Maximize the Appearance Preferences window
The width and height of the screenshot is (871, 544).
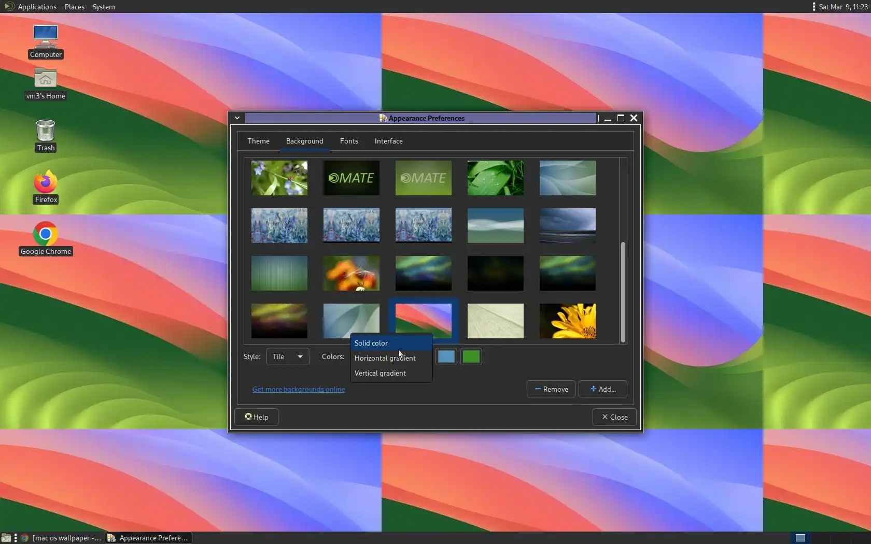(x=621, y=118)
